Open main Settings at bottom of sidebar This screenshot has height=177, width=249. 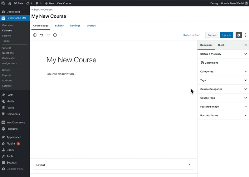15,163
